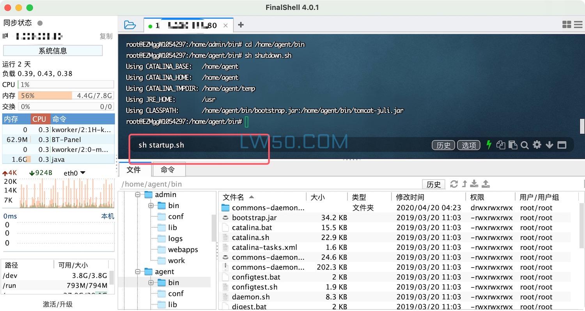Click the green lightning quick-command icon

pos(489,145)
